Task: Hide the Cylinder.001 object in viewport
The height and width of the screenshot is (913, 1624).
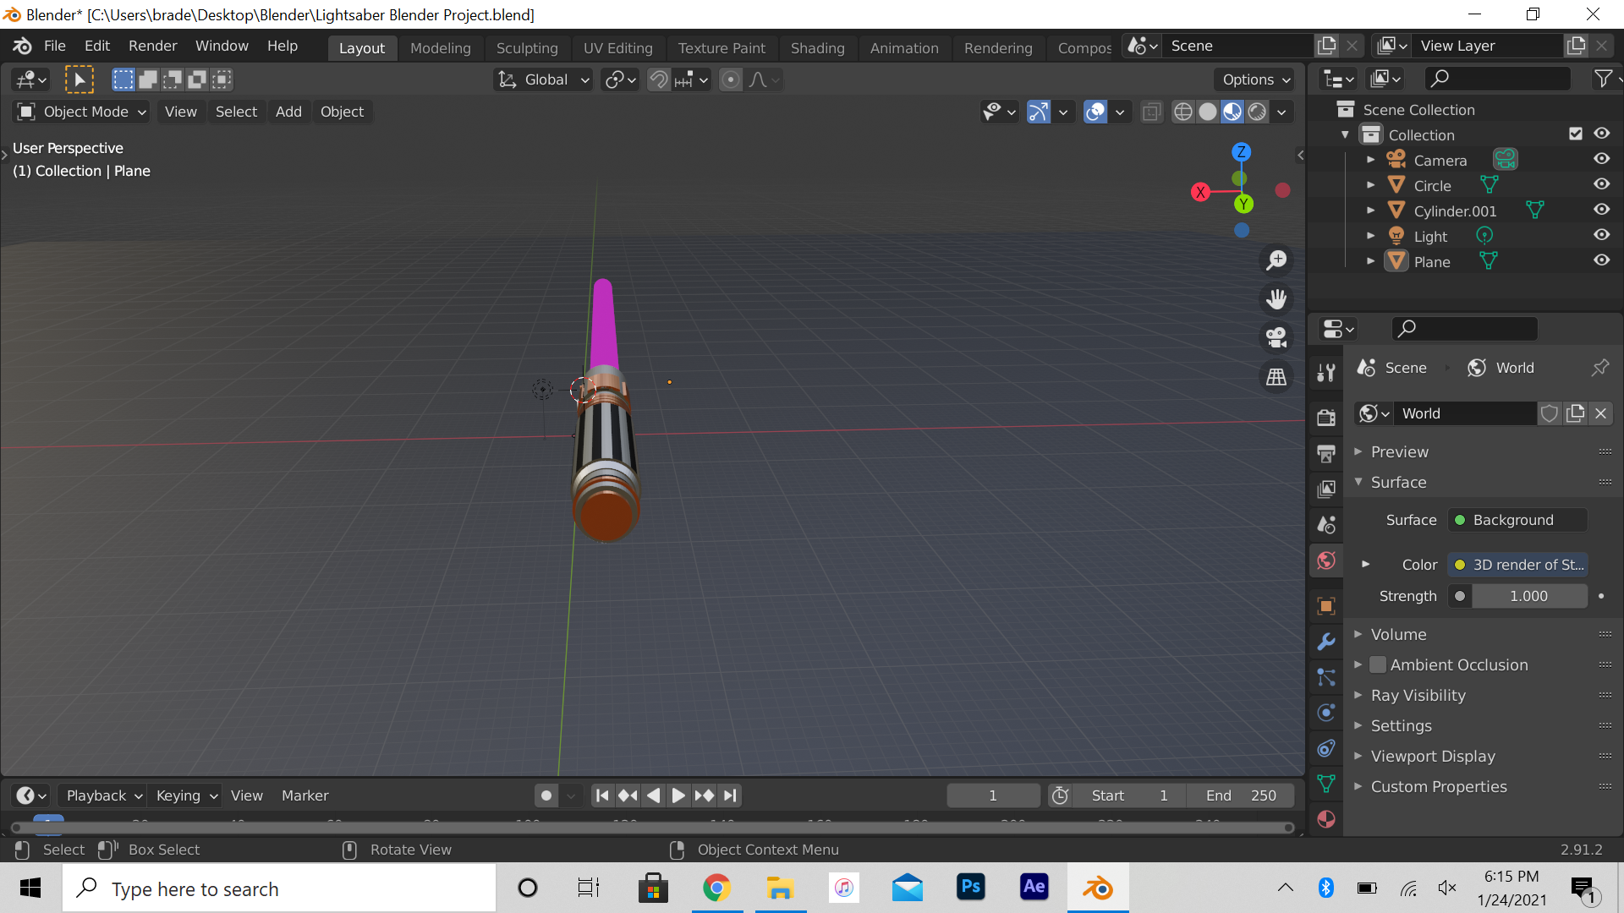Action: pos(1602,210)
